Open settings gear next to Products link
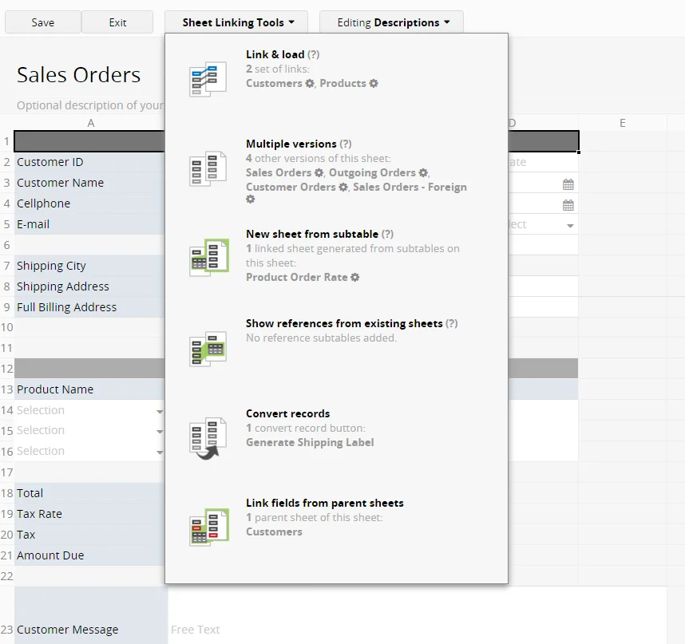Viewport: 685px width, 644px height. (x=374, y=83)
